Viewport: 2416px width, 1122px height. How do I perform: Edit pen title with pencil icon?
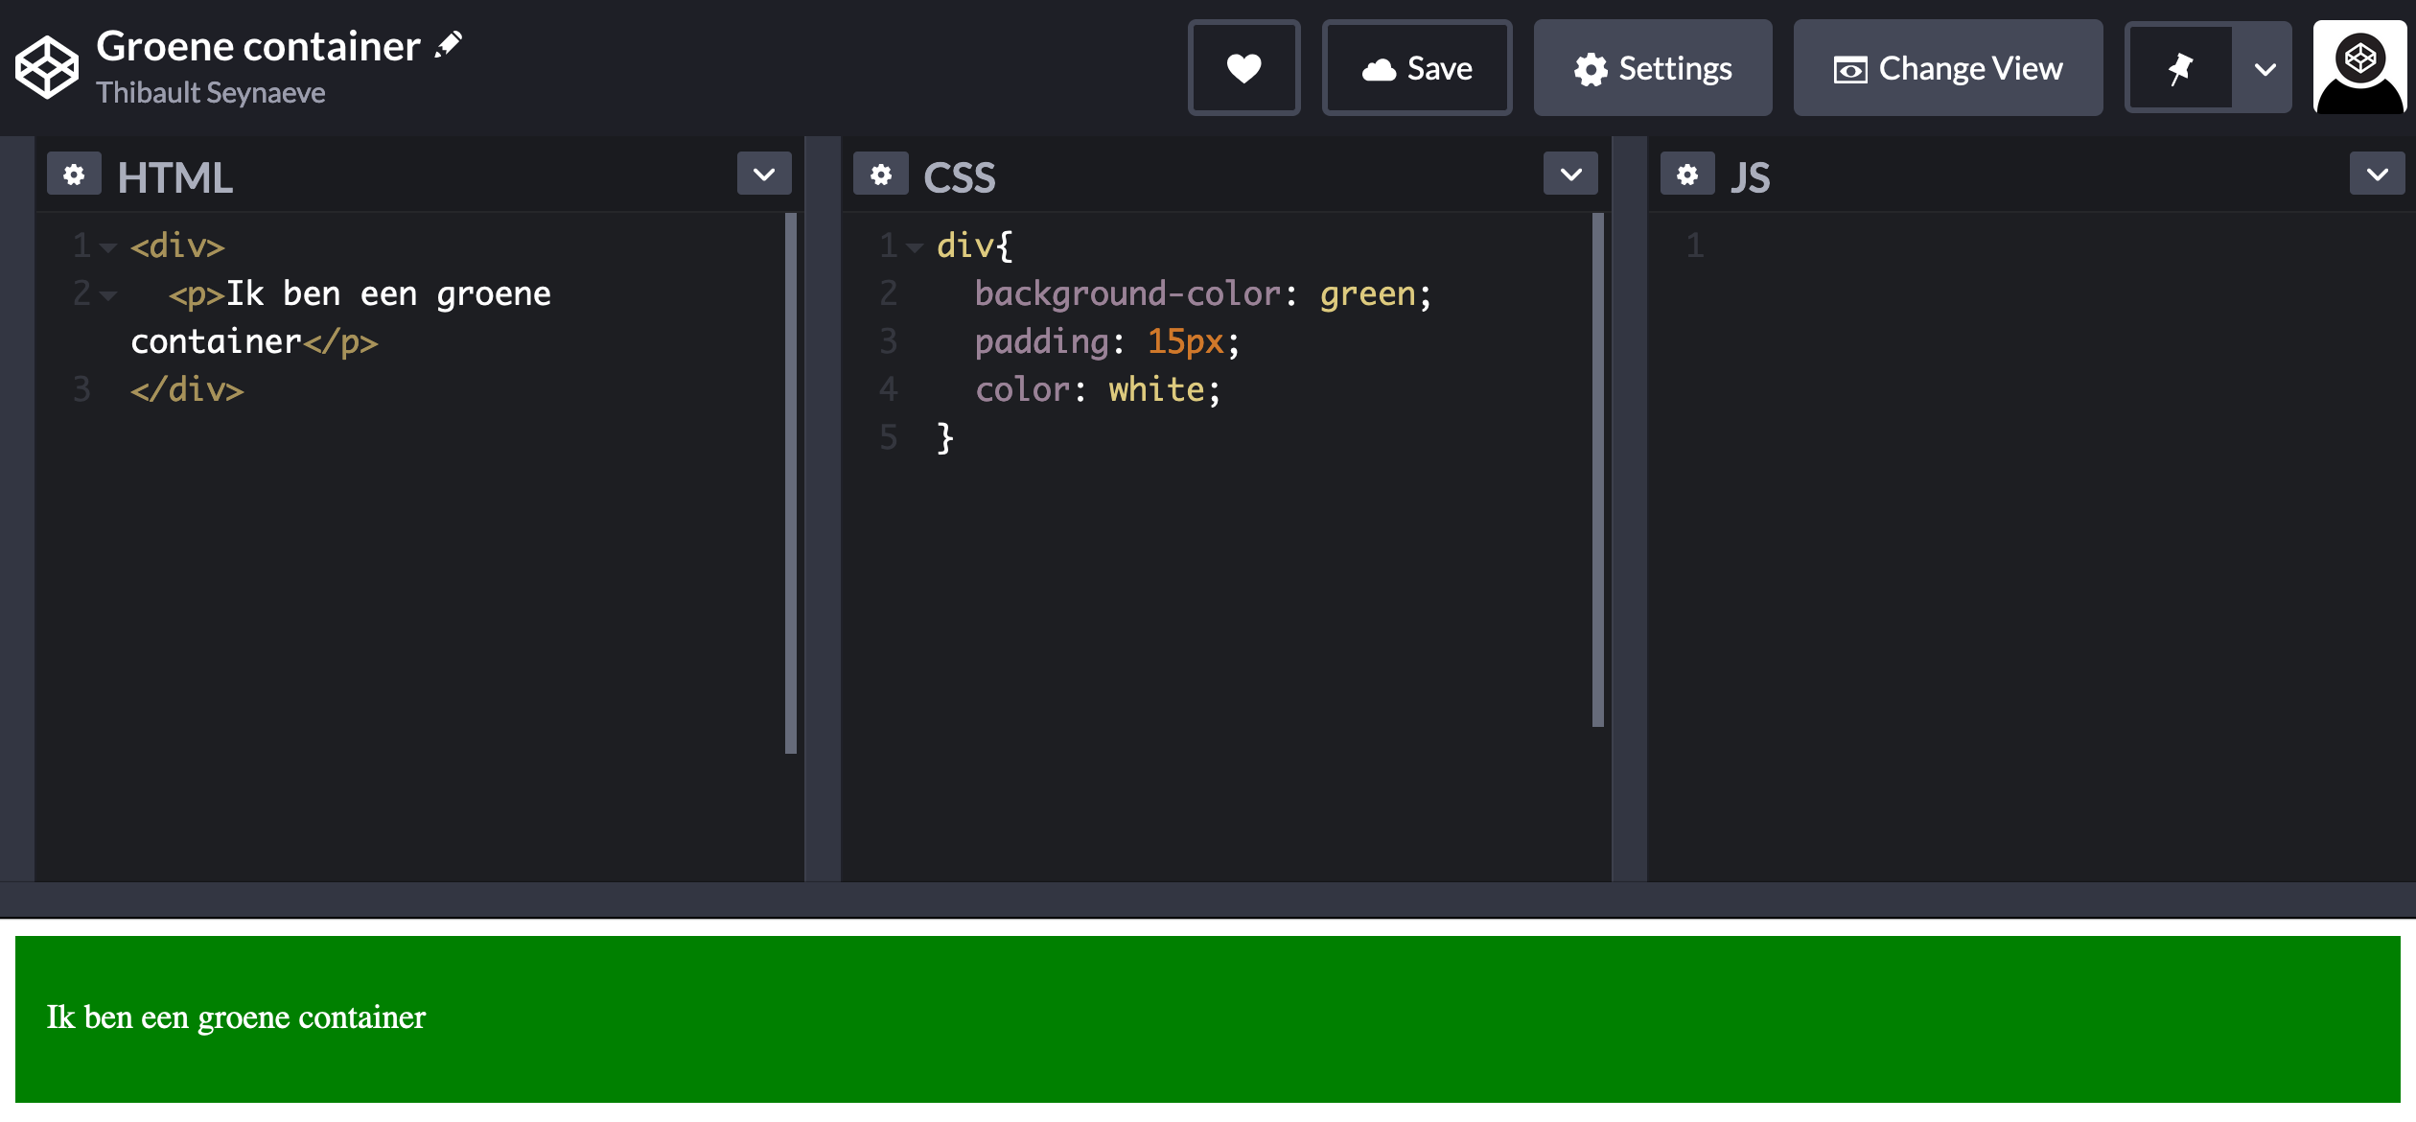coord(449,45)
